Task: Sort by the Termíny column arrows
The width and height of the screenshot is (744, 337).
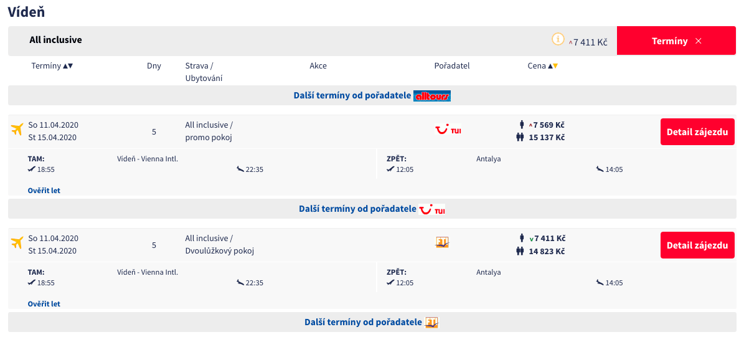Action: point(68,66)
